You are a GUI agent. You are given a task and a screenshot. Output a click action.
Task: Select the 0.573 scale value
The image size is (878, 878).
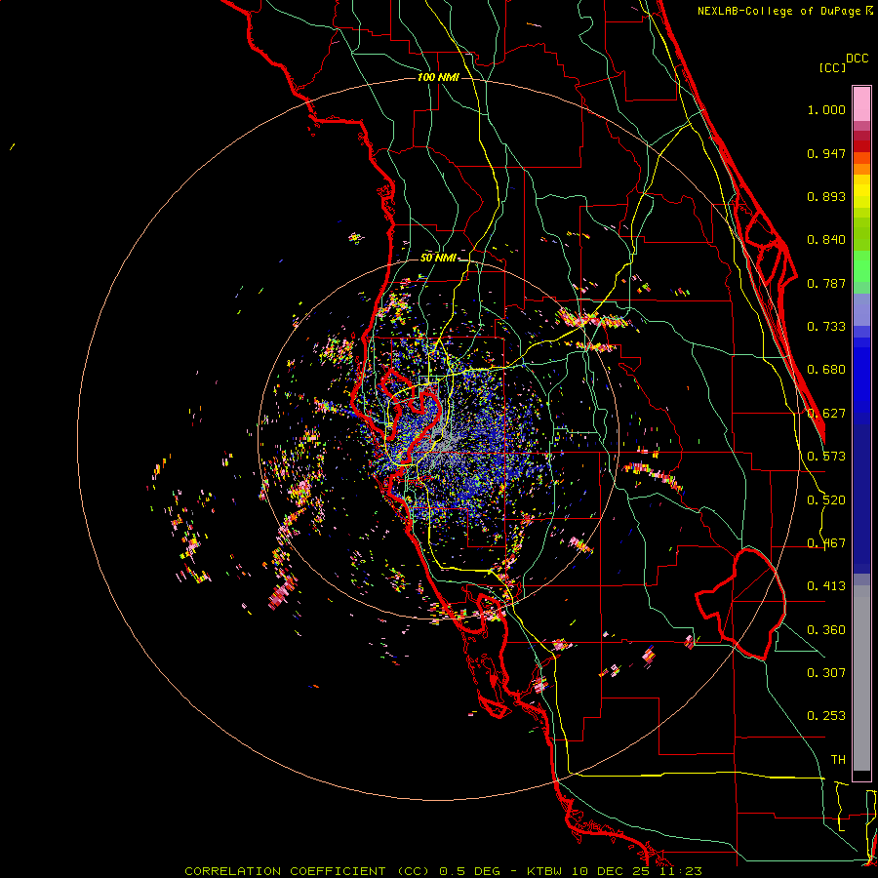tap(826, 457)
